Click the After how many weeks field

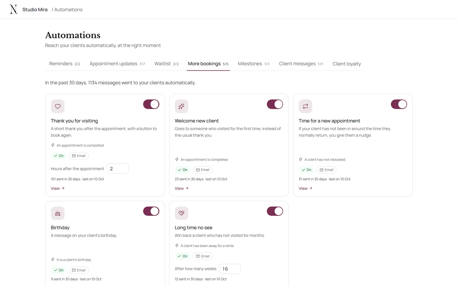tap(230, 269)
